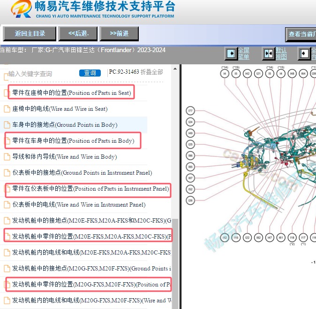Click the 查看当前 button in the header
This screenshot has width=316, height=309.
301,34
